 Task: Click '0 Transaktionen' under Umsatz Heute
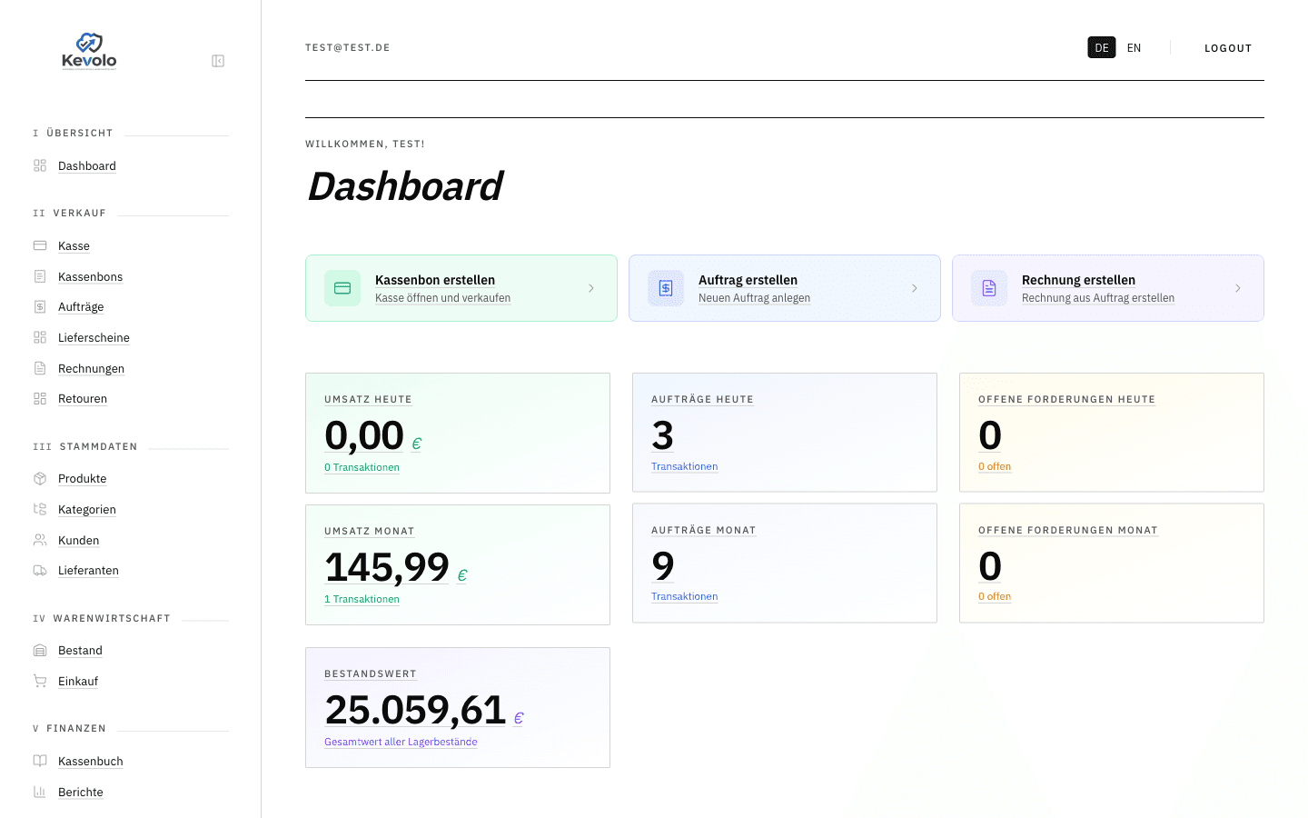point(362,467)
